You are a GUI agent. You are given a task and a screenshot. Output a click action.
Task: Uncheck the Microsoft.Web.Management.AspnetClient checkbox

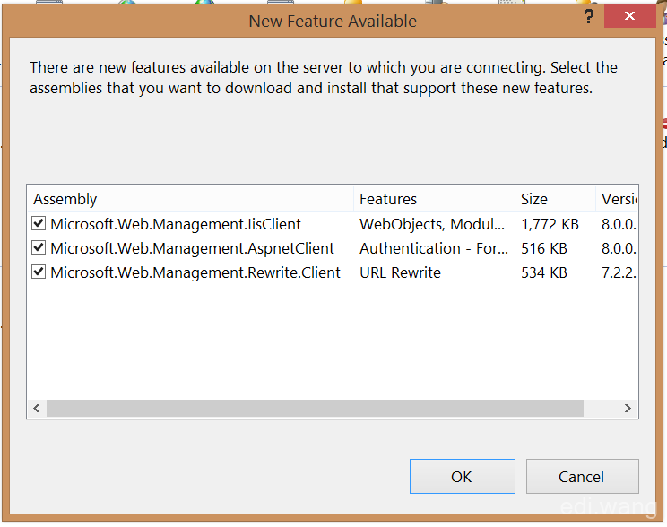point(39,247)
